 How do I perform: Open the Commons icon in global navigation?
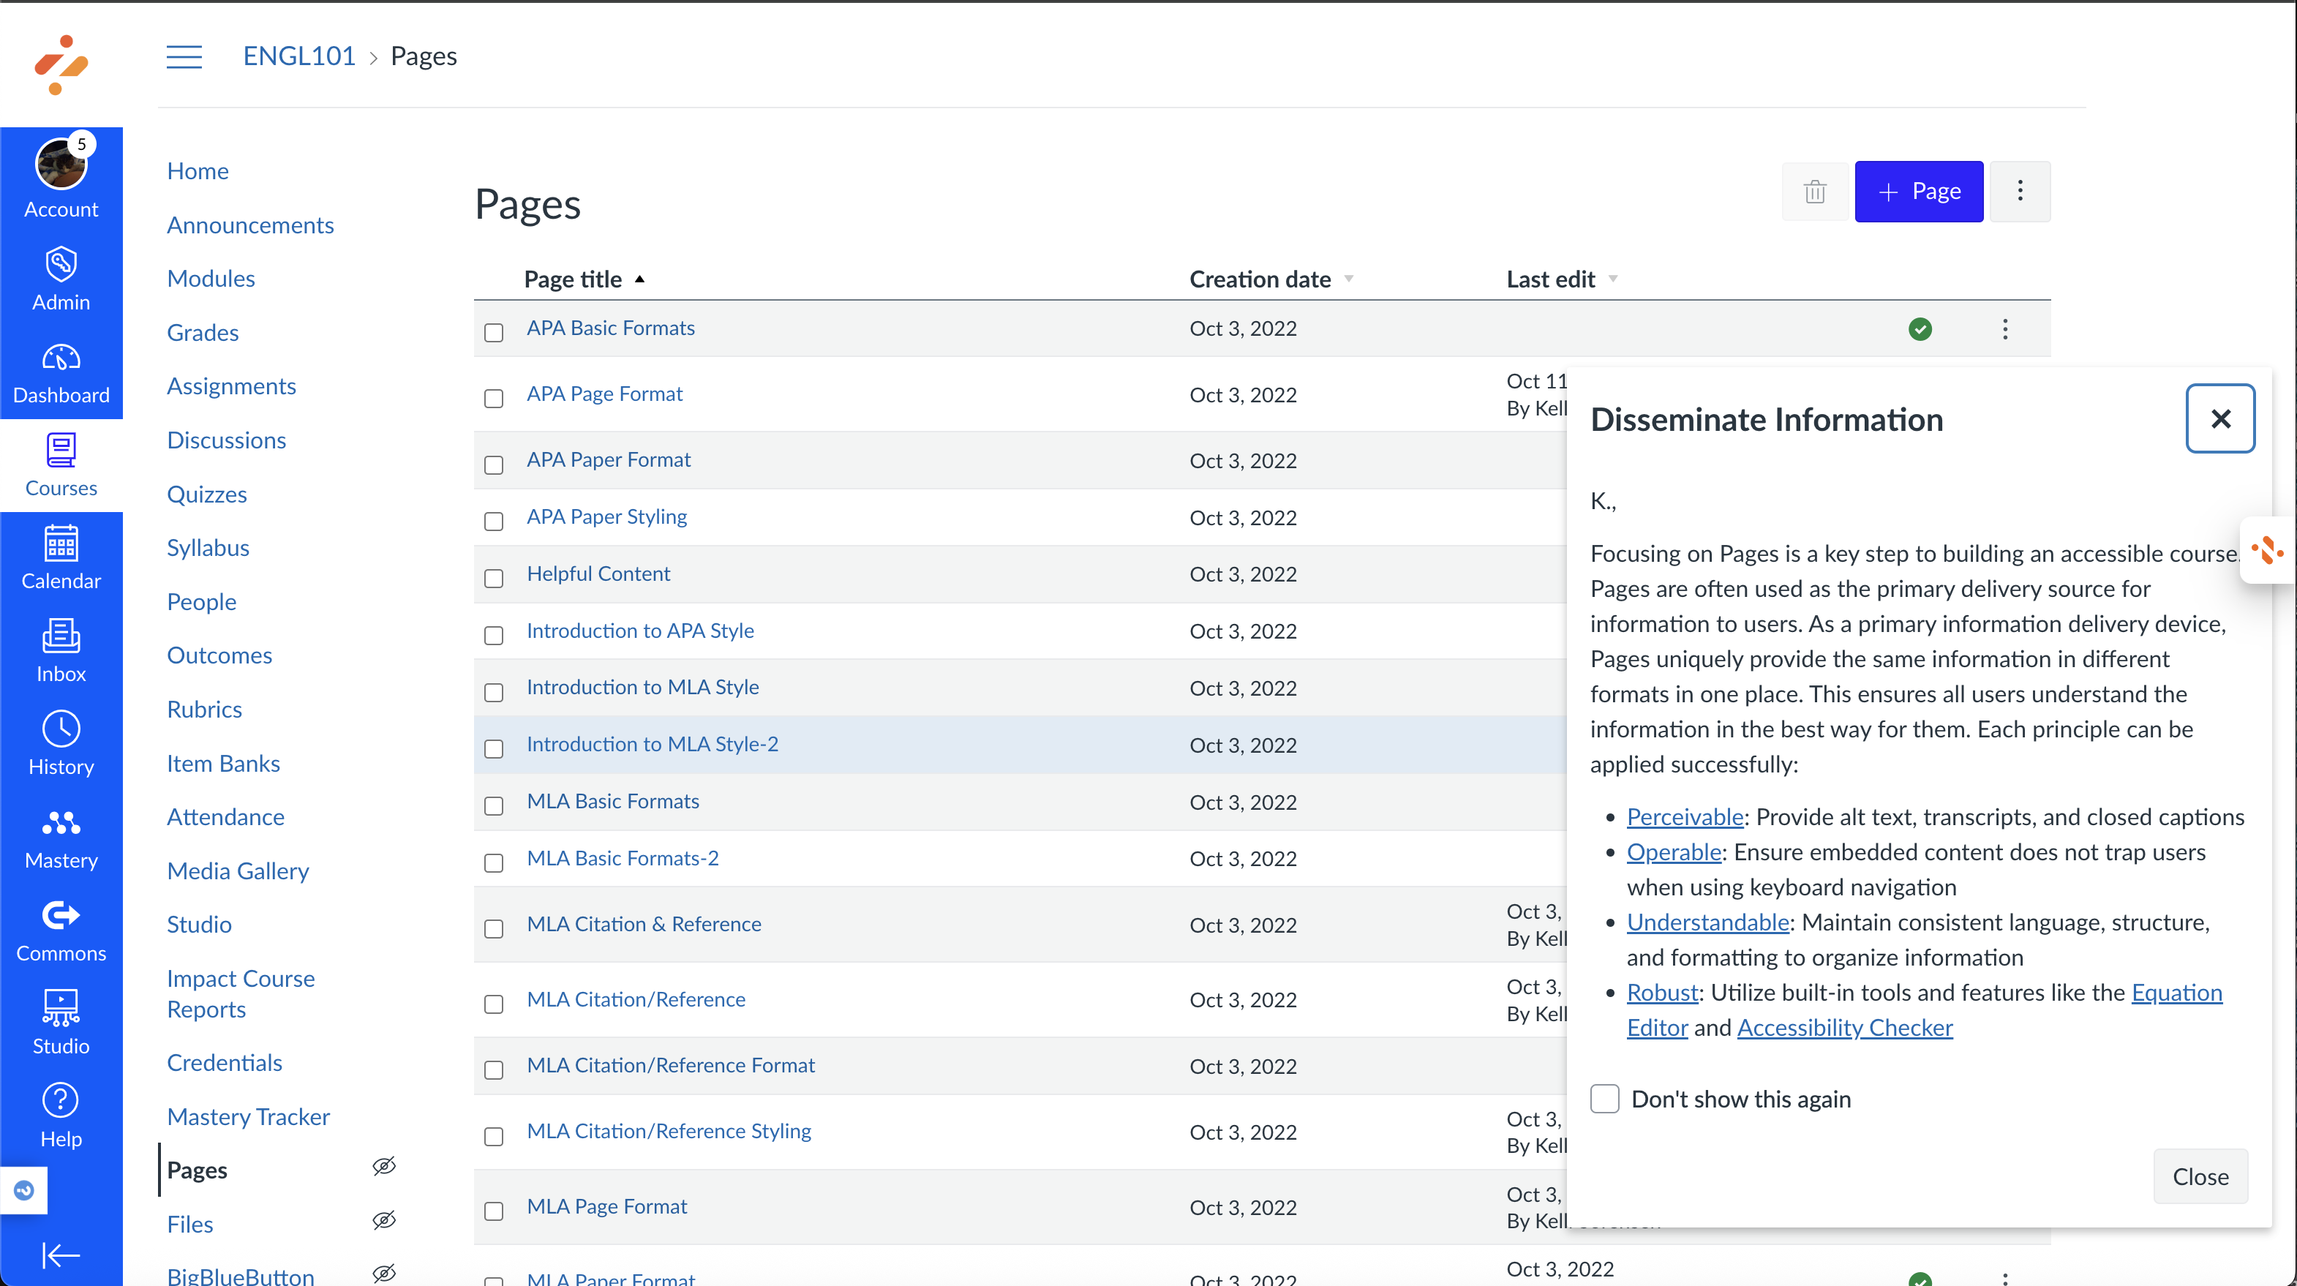pyautogui.click(x=61, y=931)
